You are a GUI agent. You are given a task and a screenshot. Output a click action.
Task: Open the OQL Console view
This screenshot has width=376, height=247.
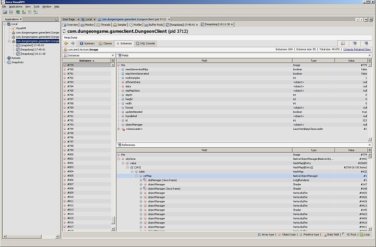[x=145, y=44]
